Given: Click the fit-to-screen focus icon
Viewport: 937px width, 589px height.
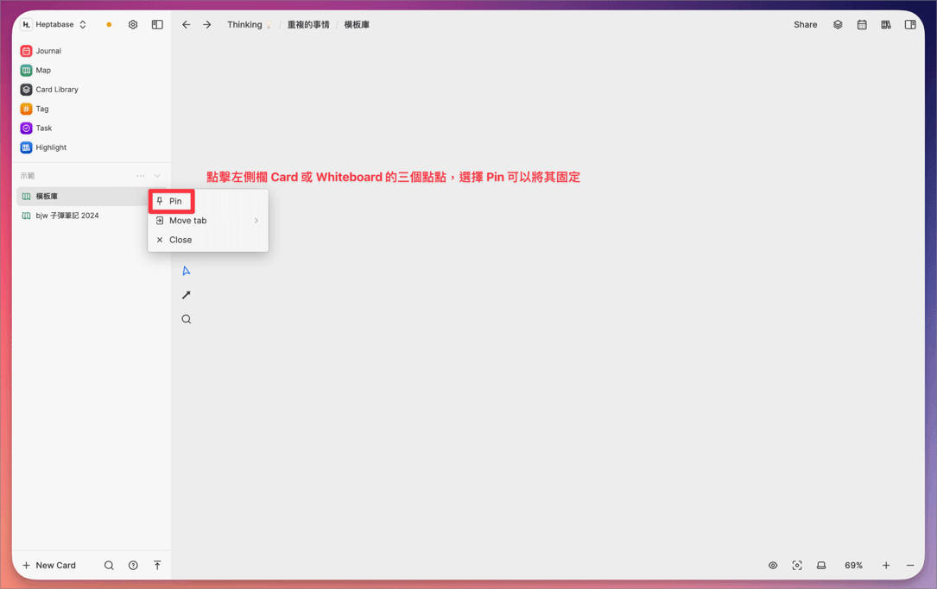Looking at the screenshot, I should click(x=797, y=565).
